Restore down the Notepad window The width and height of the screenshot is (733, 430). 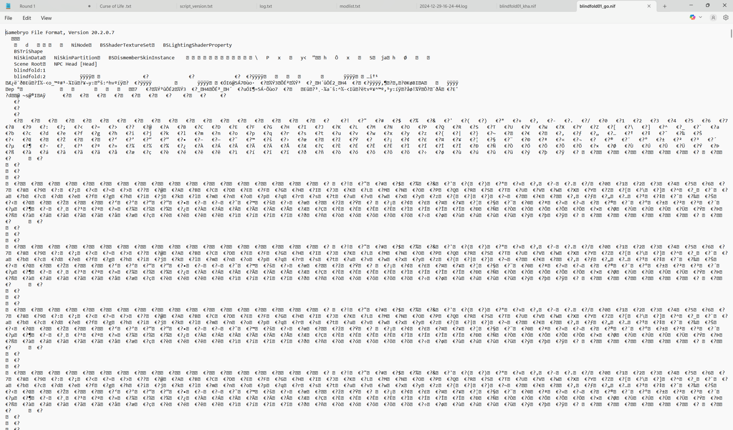point(708,5)
